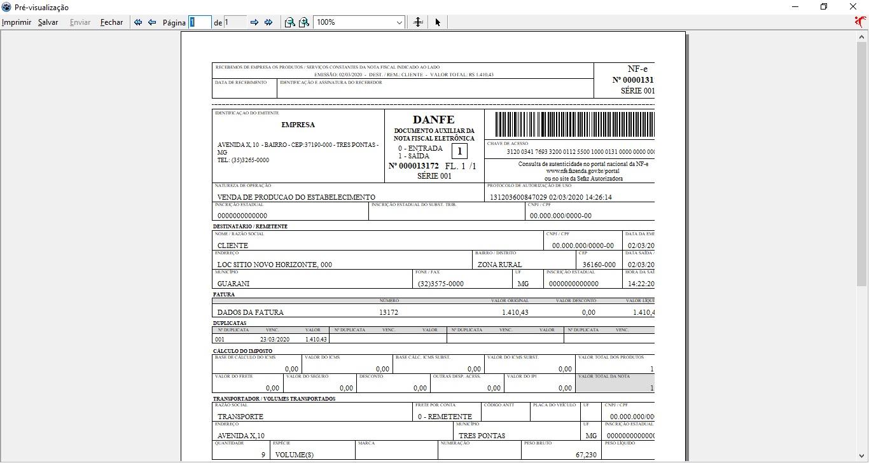Go to the previous page arrow
Image resolution: width=869 pixels, height=463 pixels.
[152, 22]
